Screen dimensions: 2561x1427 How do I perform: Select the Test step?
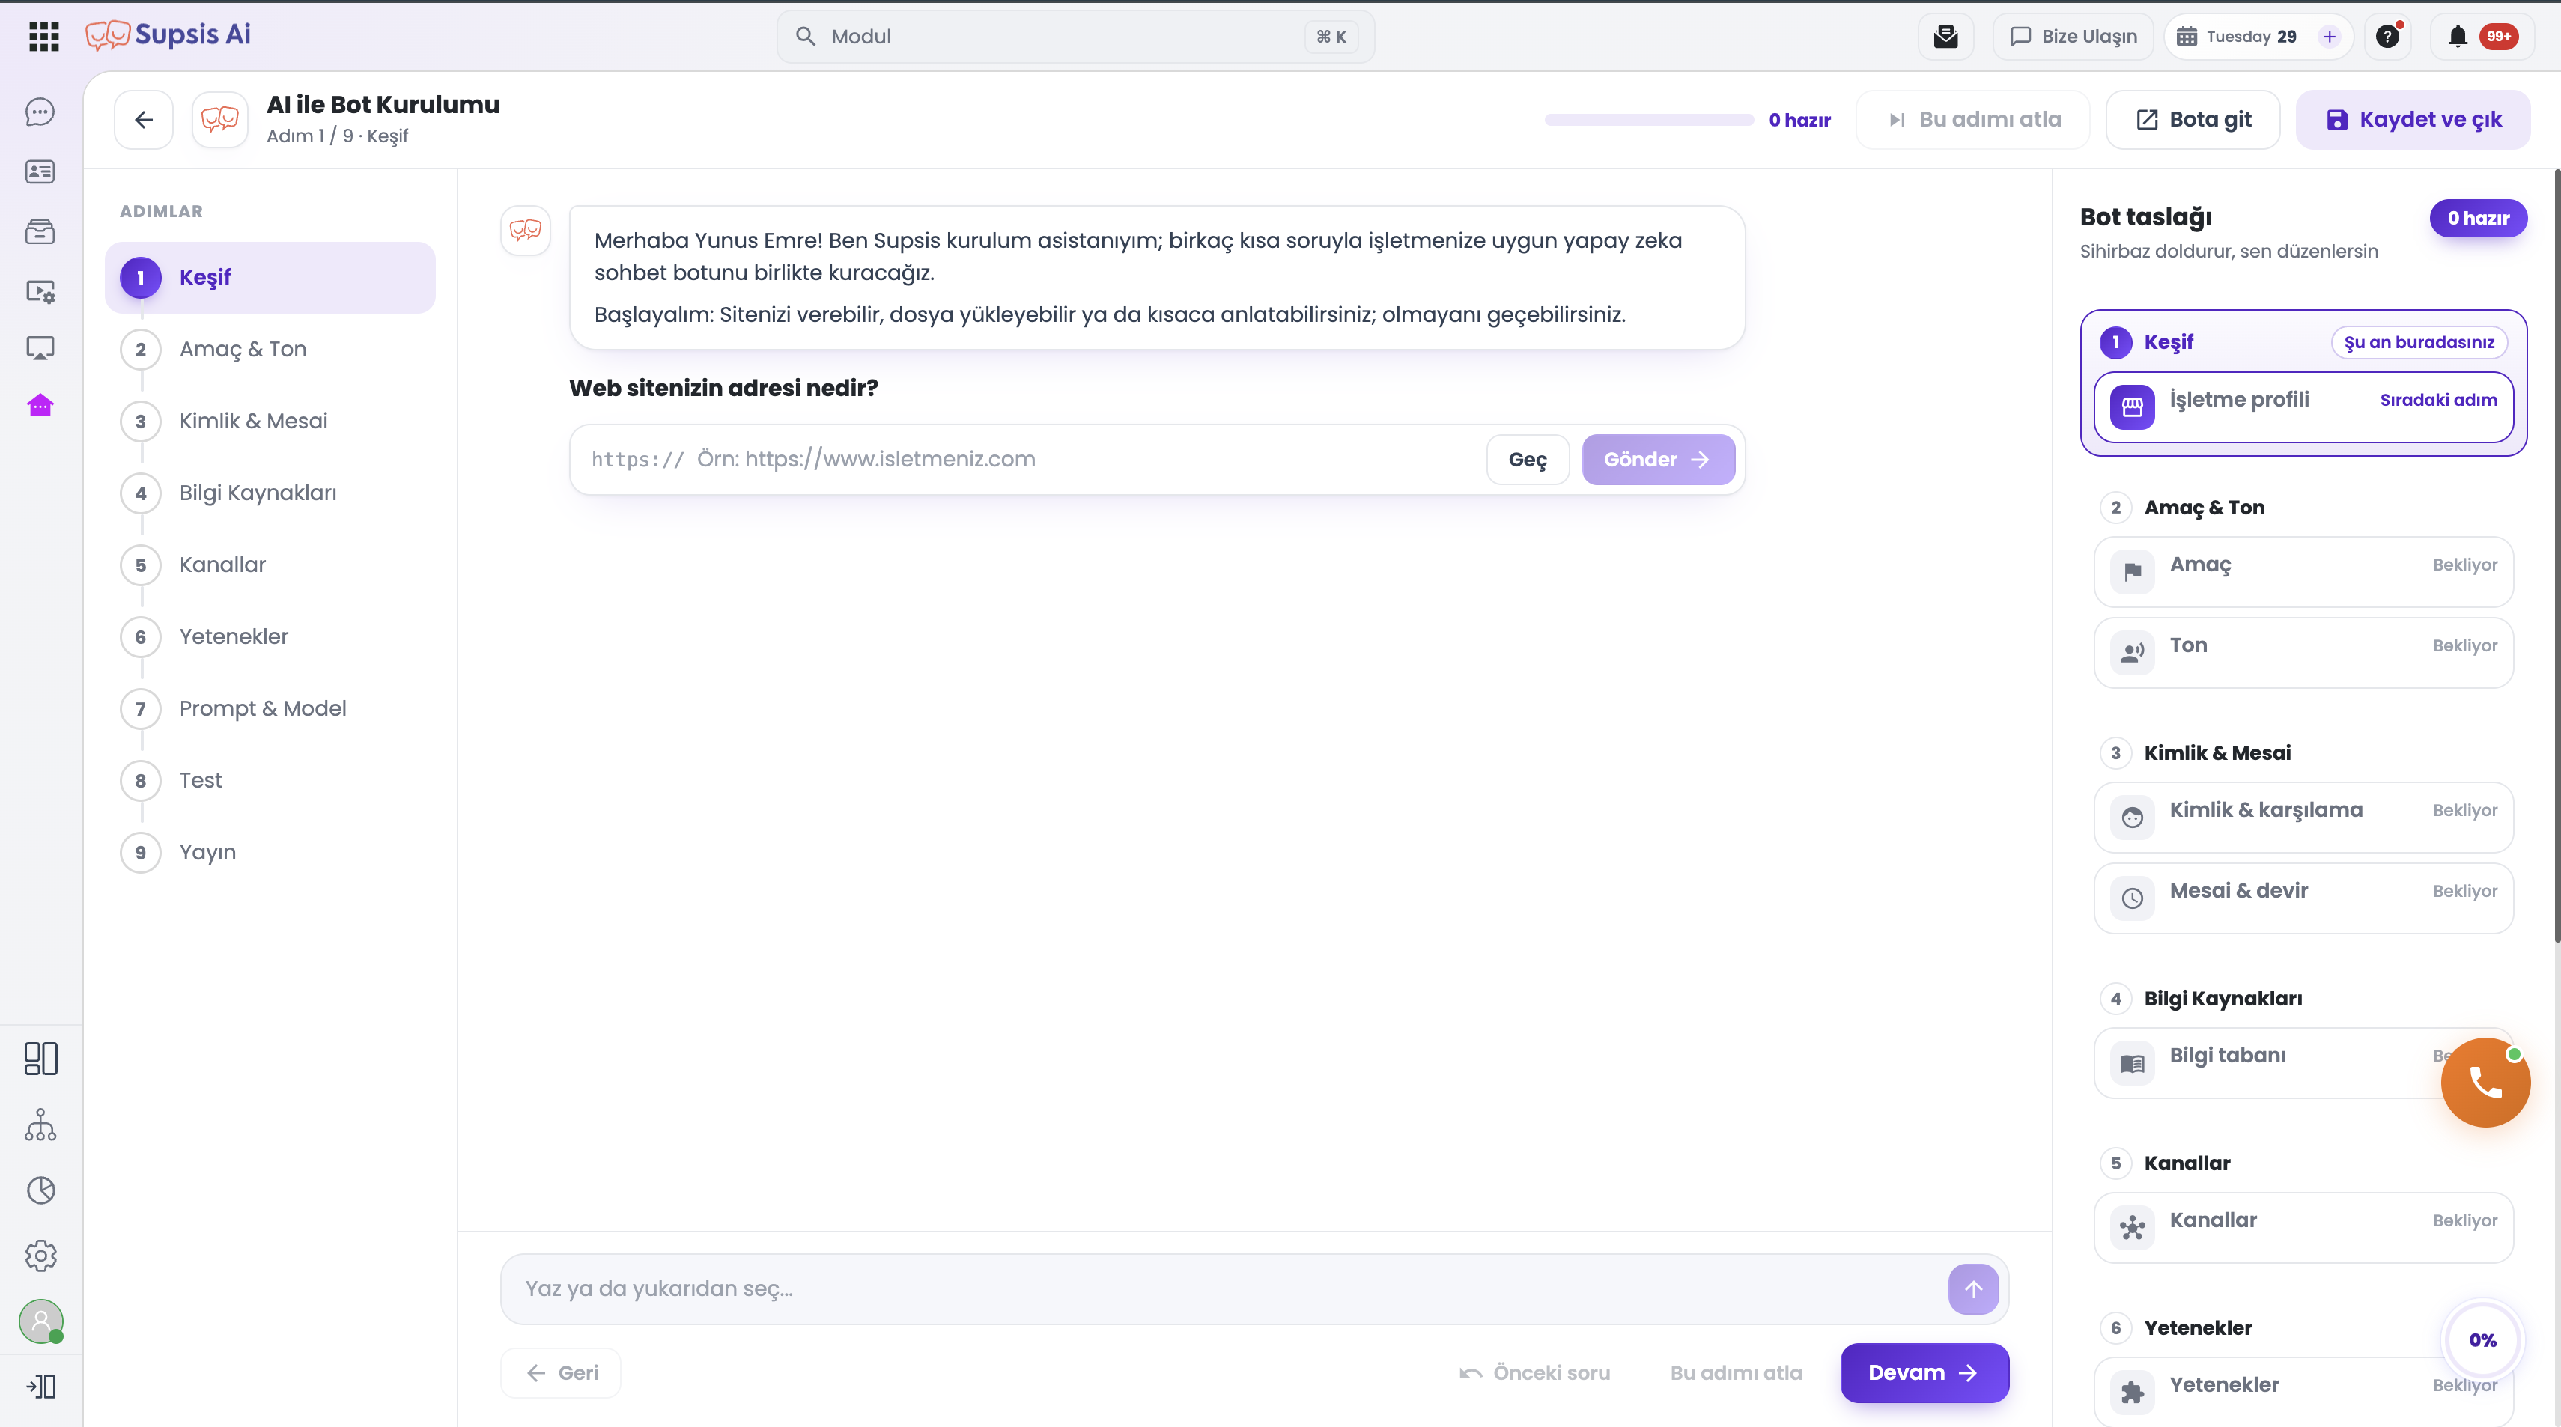click(x=270, y=781)
